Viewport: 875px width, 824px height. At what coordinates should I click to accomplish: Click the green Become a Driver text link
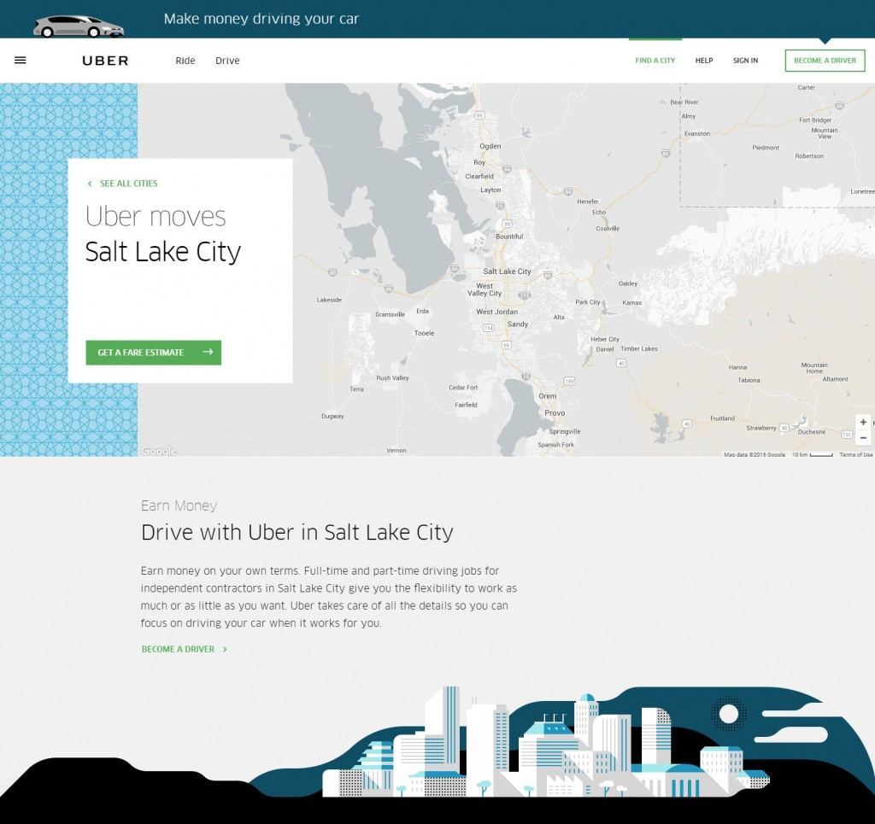point(178,649)
